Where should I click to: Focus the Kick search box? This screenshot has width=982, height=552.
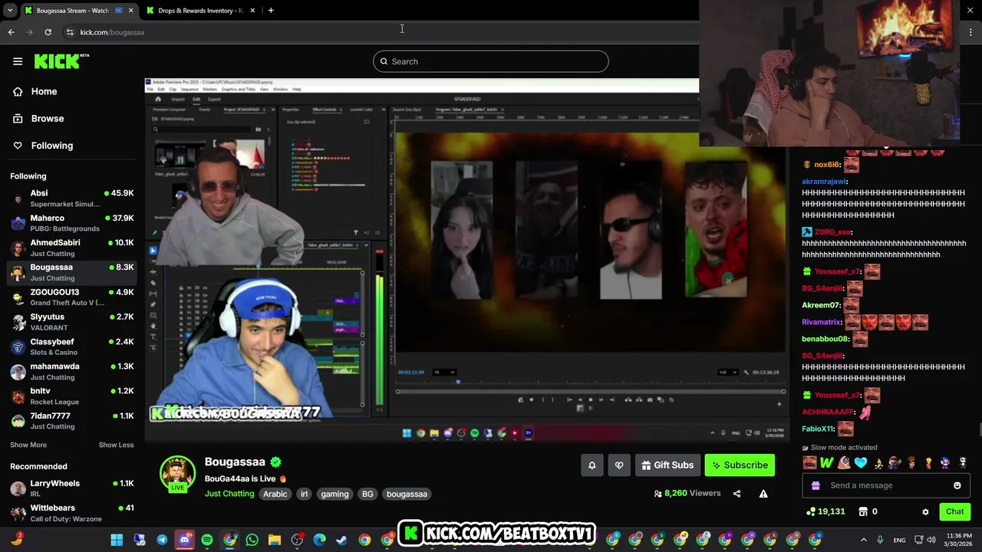pyautogui.click(x=491, y=61)
